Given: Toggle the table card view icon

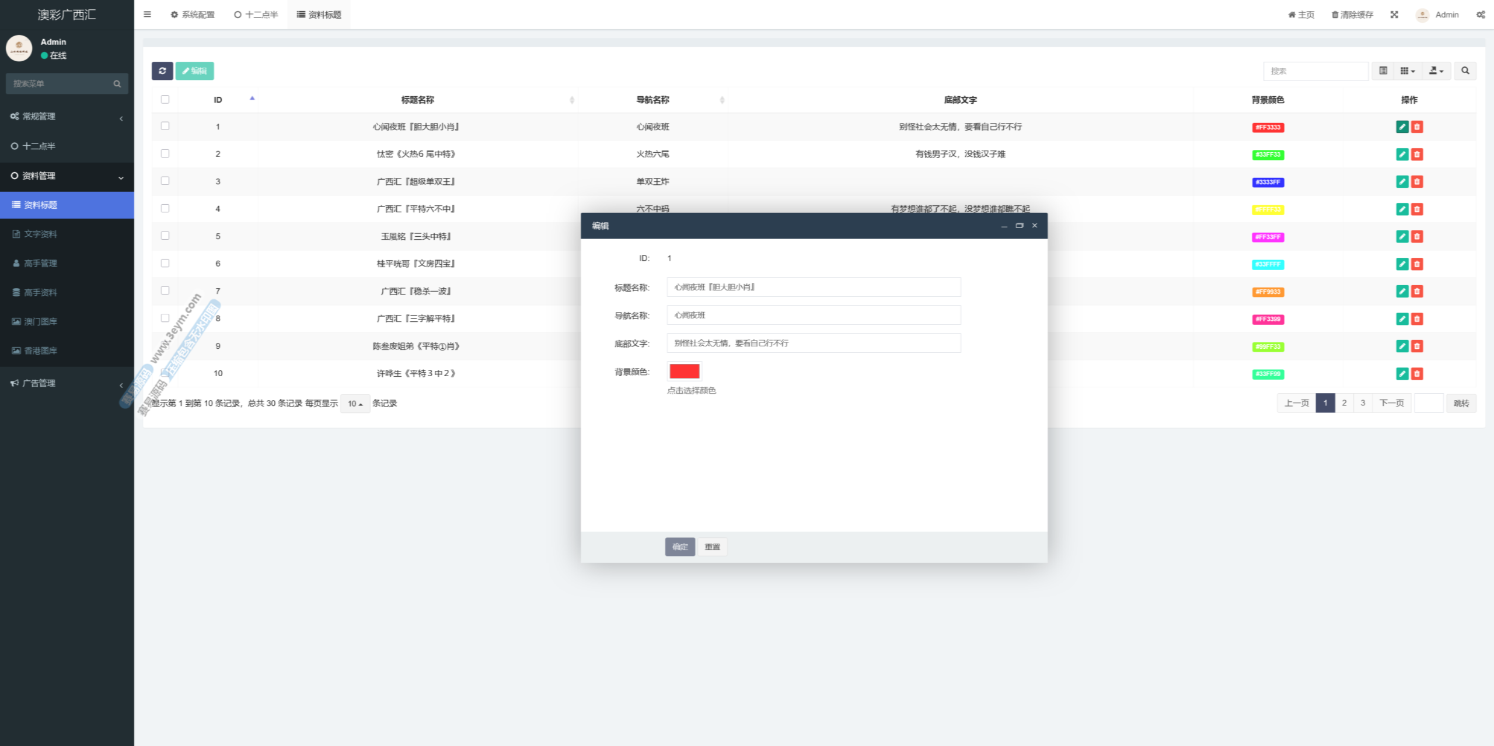Looking at the screenshot, I should click(1383, 71).
